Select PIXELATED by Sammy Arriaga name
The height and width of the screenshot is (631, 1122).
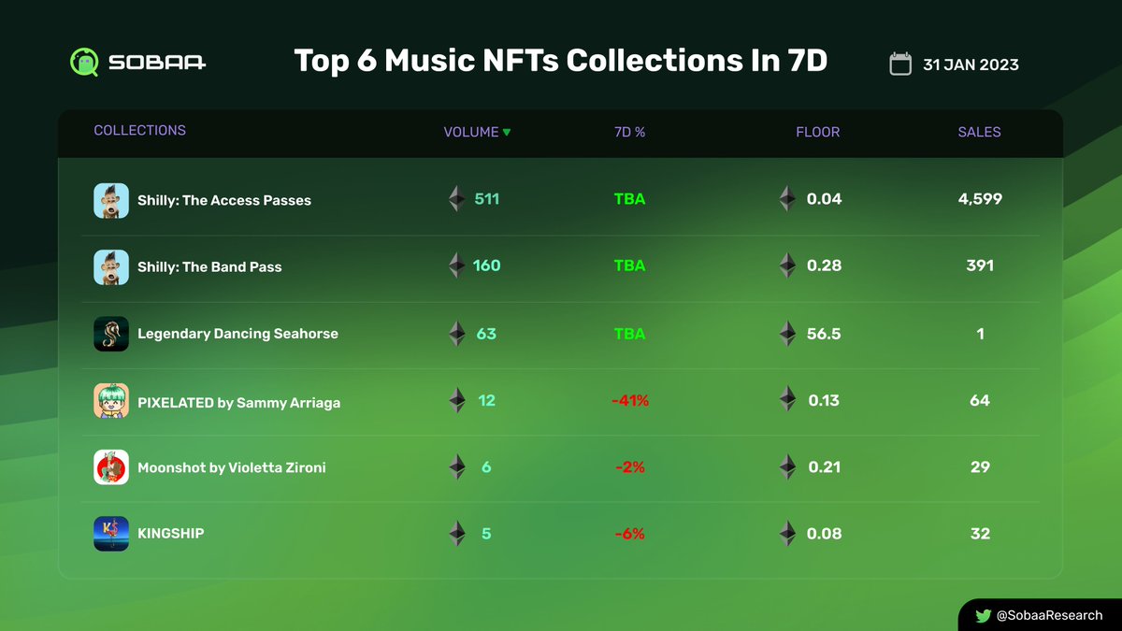238,403
